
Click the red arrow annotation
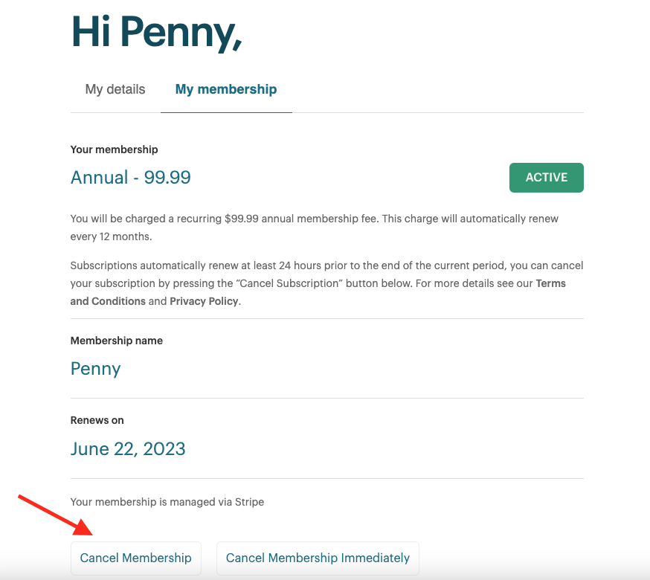click(56, 515)
